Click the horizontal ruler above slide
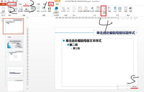144x92 pixels. (96, 18)
